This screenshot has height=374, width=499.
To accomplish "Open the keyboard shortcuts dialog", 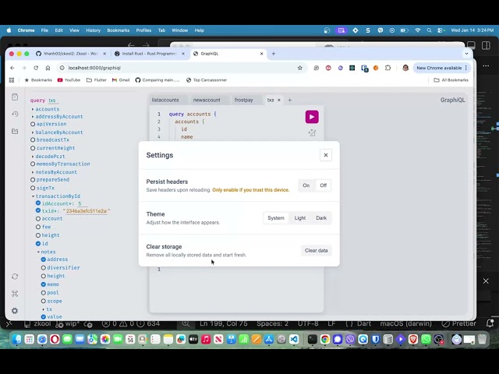I will tap(15, 294).
